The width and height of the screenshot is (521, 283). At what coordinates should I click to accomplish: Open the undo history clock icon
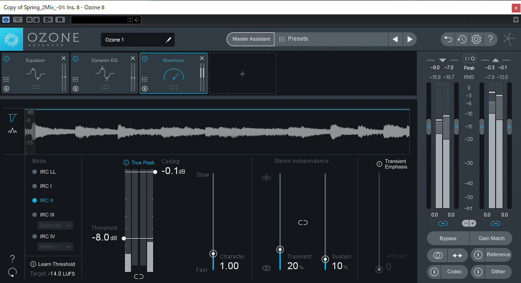(462, 39)
